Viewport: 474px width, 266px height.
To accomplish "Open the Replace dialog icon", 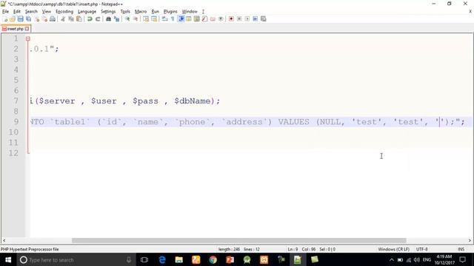I will click(x=116, y=19).
